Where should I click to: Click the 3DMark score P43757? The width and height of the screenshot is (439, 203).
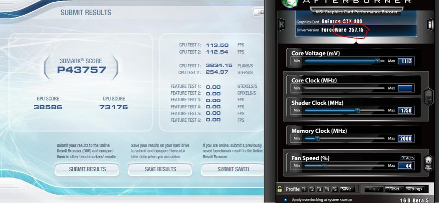82,70
